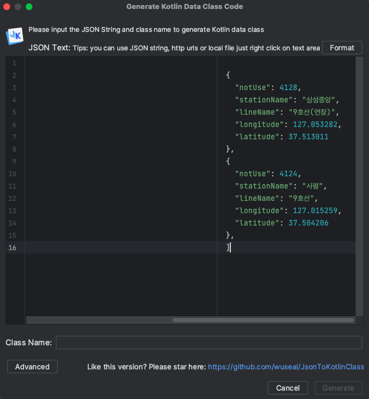The height and width of the screenshot is (399, 369).
Task: Open the Advanced settings button
Action: (x=32, y=367)
